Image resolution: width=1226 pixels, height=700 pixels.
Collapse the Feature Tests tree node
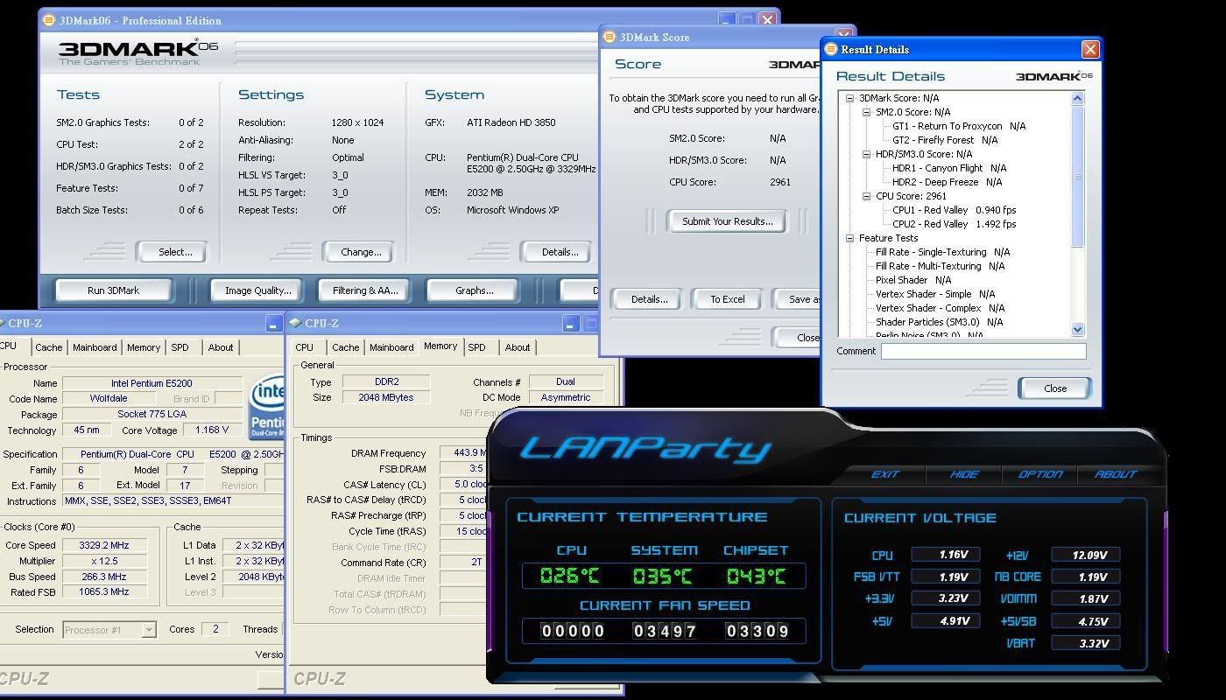point(849,238)
